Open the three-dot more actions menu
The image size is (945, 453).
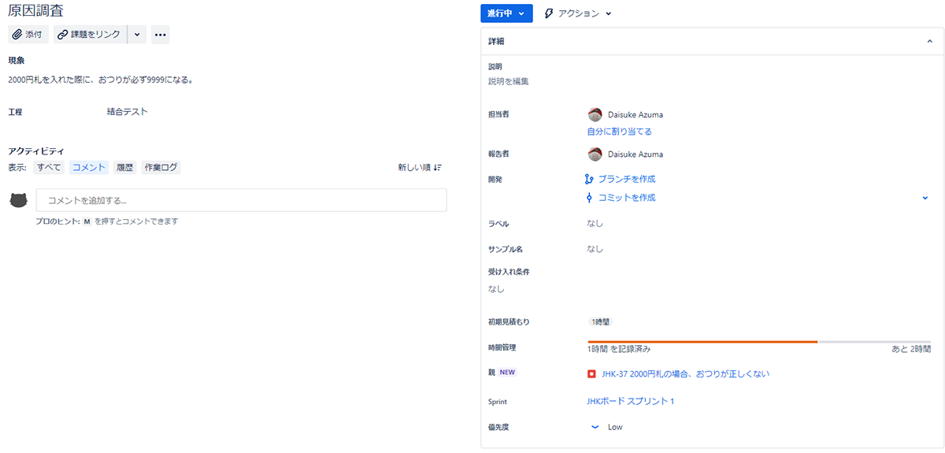(x=160, y=35)
